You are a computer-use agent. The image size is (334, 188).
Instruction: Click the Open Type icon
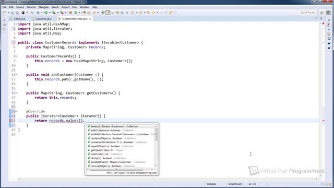click(84, 13)
